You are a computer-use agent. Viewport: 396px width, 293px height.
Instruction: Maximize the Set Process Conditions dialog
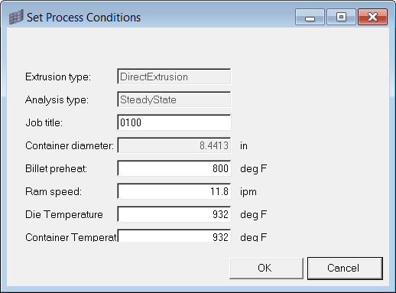coord(341,17)
